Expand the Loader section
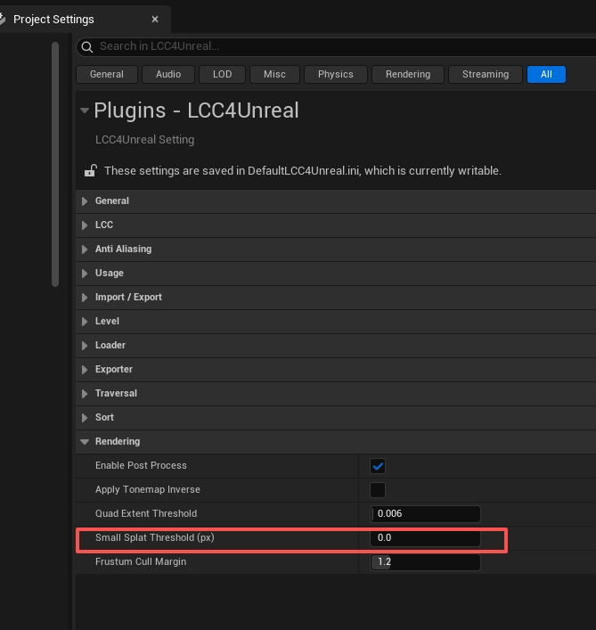 click(85, 346)
